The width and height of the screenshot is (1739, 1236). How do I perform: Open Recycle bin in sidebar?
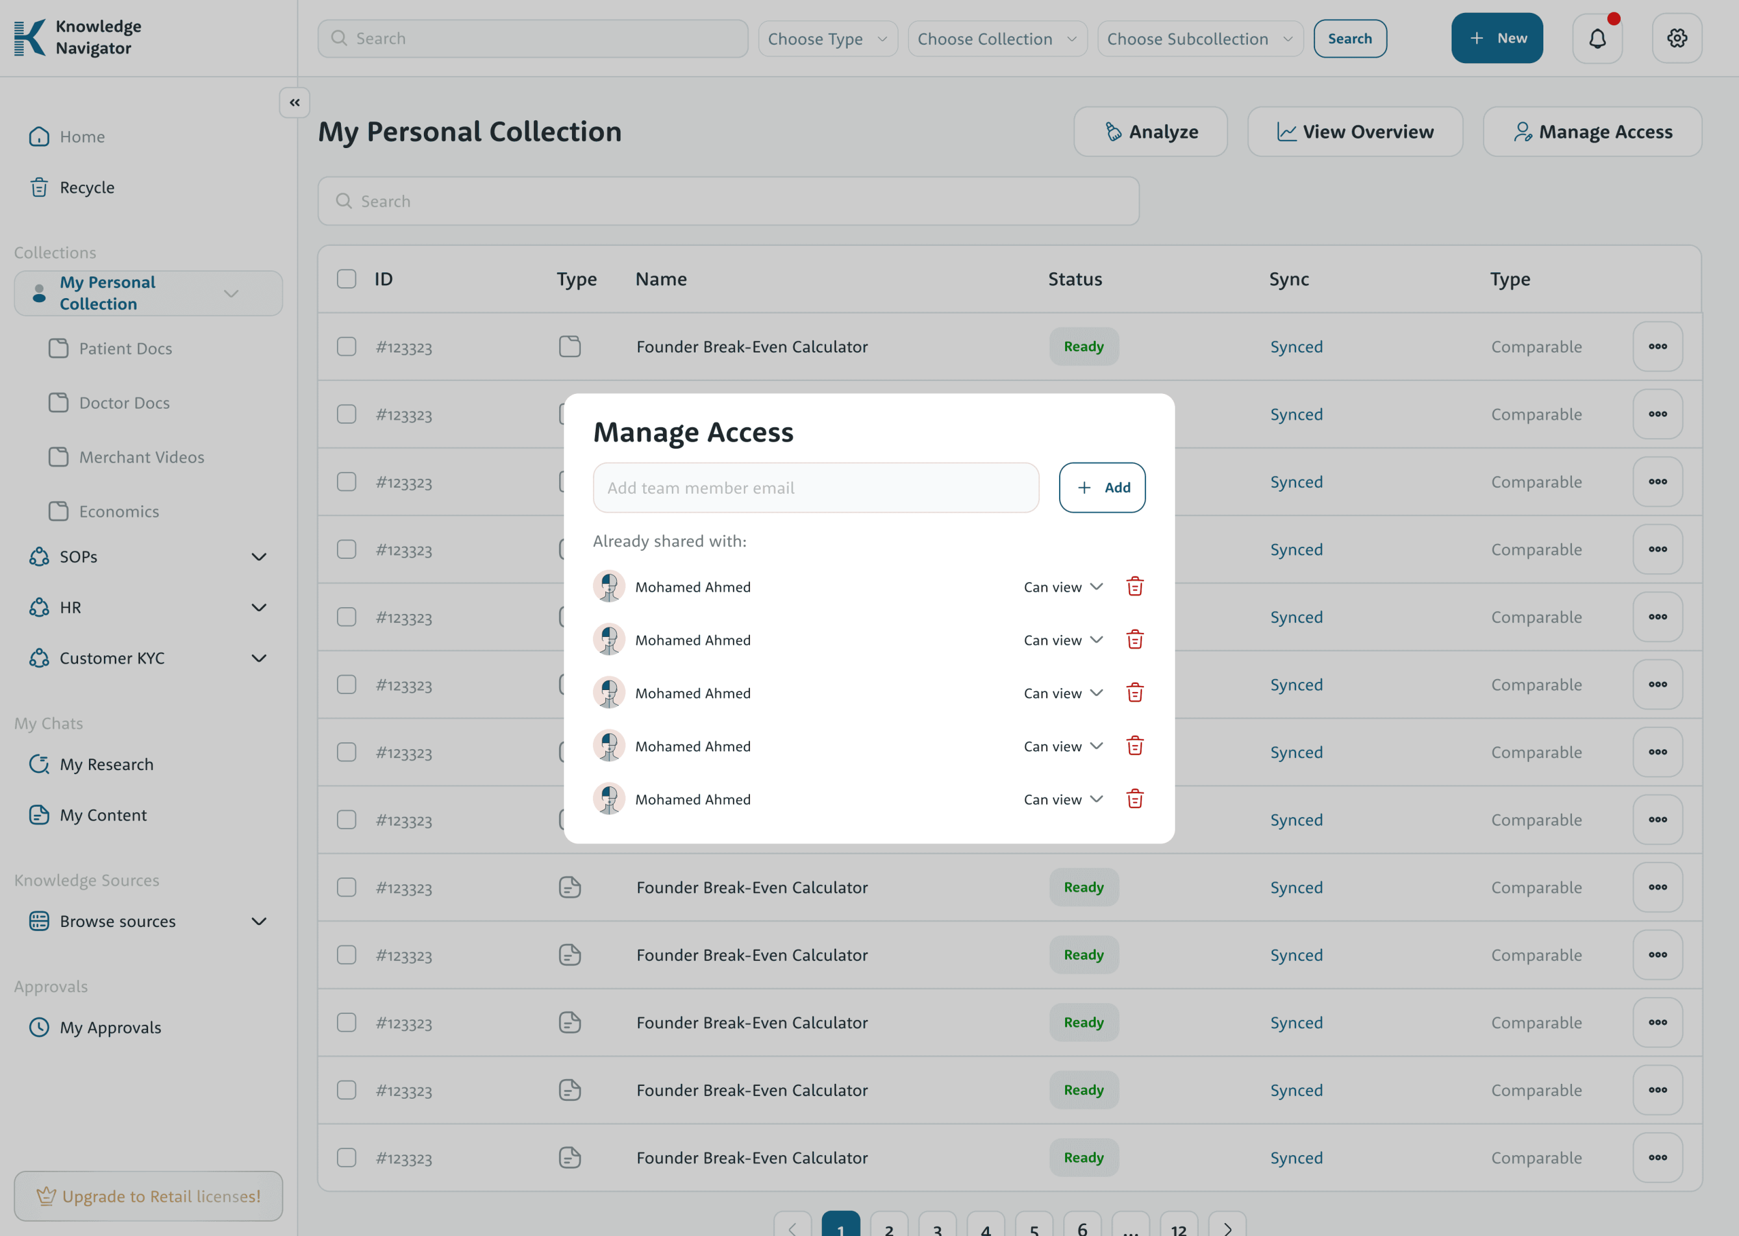click(87, 187)
